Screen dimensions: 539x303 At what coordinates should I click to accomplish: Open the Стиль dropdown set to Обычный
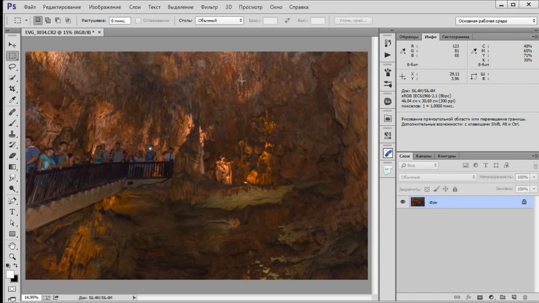pyautogui.click(x=219, y=21)
